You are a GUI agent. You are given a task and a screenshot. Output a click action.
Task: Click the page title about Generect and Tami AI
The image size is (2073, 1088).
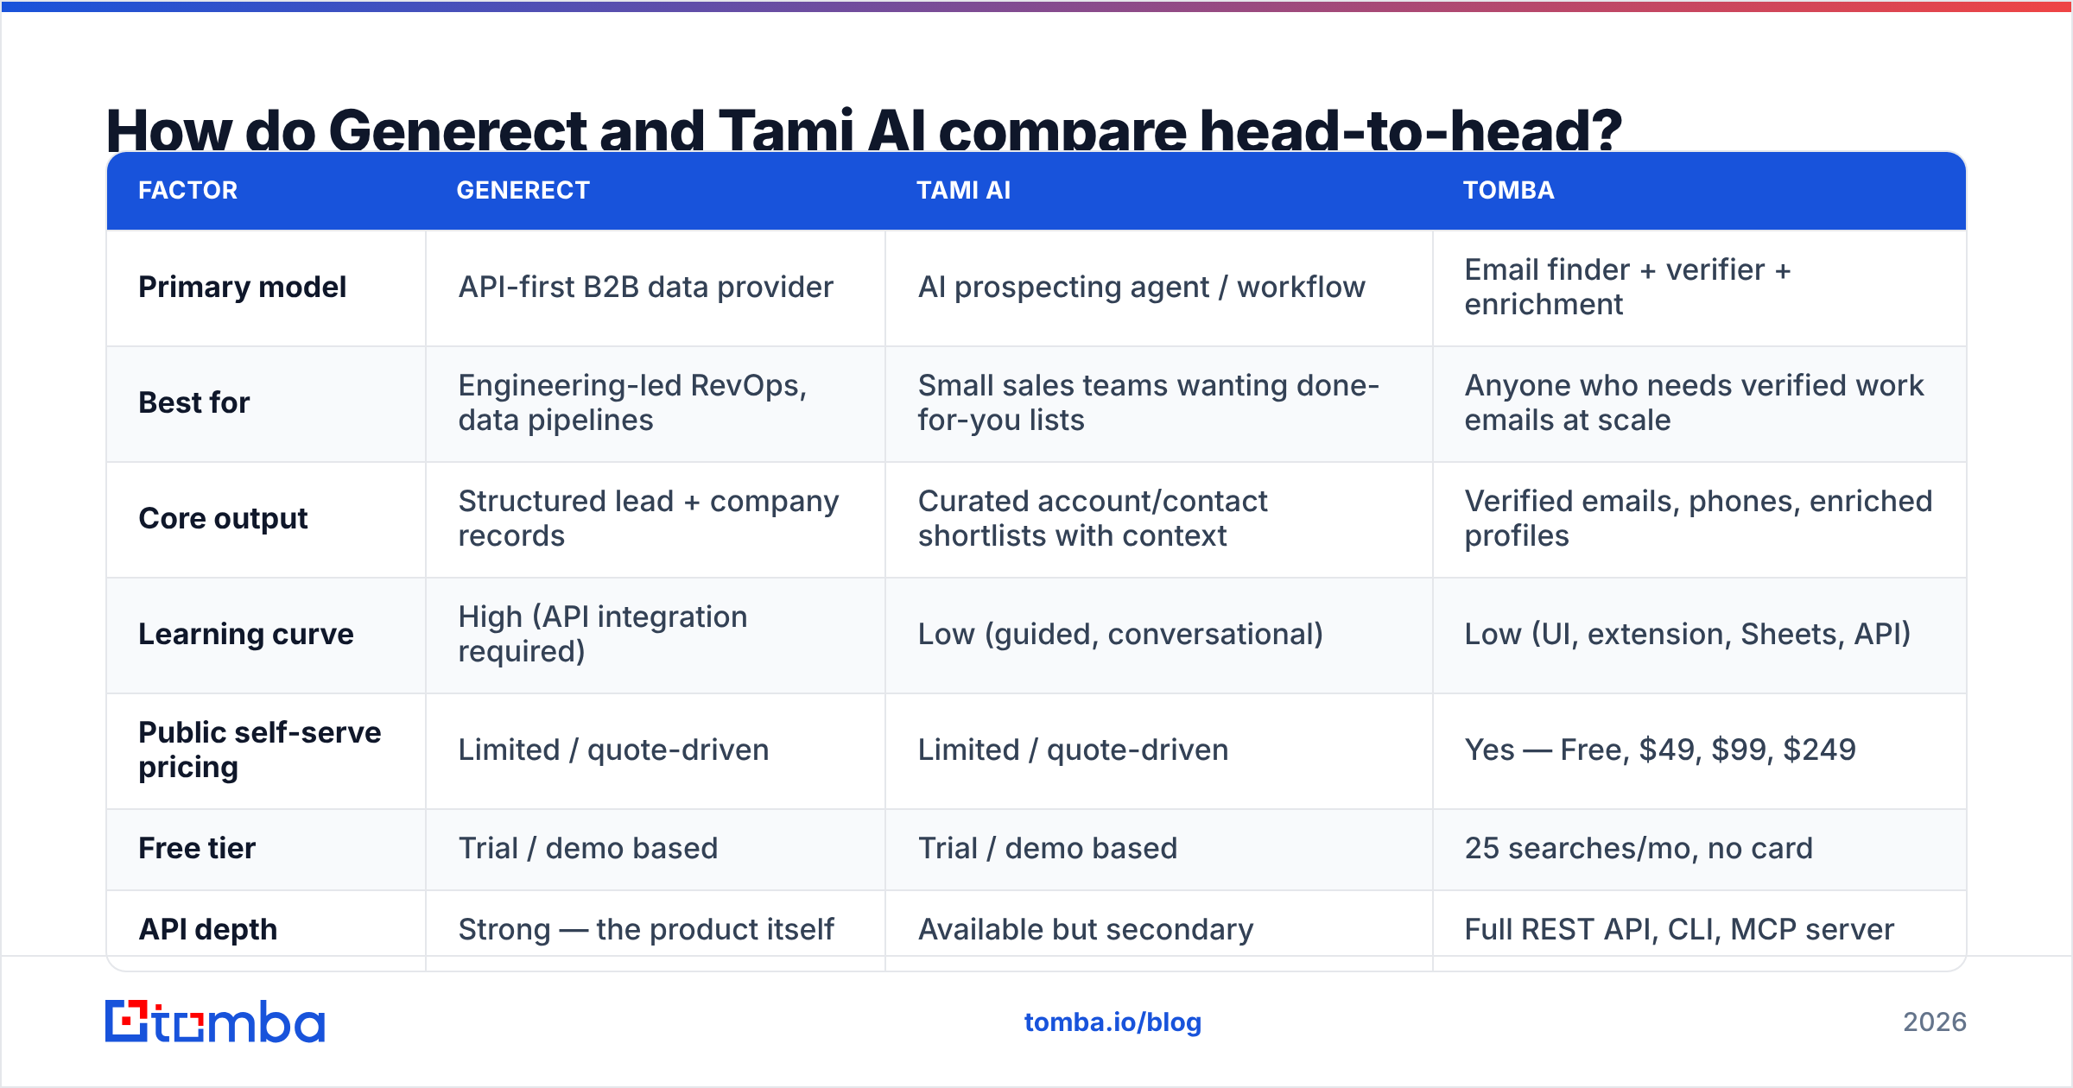pyautogui.click(x=864, y=130)
